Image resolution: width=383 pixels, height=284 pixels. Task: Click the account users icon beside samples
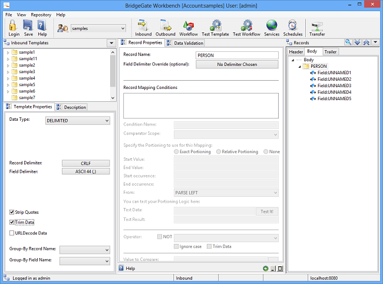62,28
